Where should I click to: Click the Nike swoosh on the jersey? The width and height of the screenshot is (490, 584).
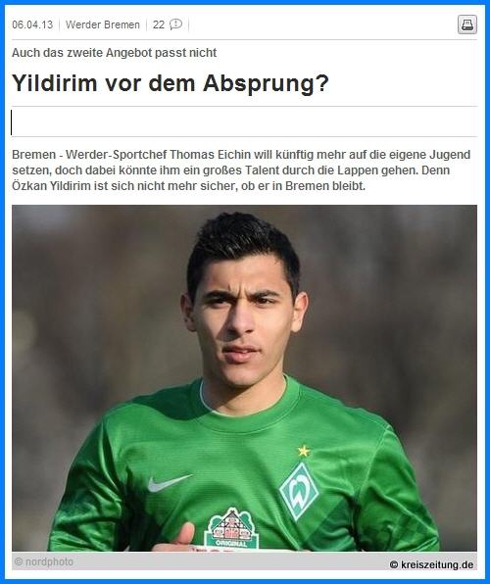point(170,483)
